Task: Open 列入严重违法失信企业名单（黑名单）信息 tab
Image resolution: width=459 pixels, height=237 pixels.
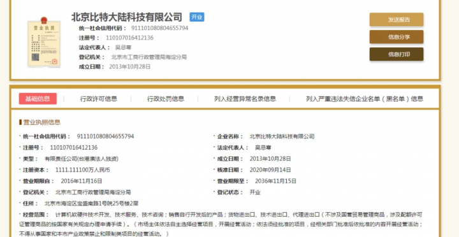Action: [365, 99]
